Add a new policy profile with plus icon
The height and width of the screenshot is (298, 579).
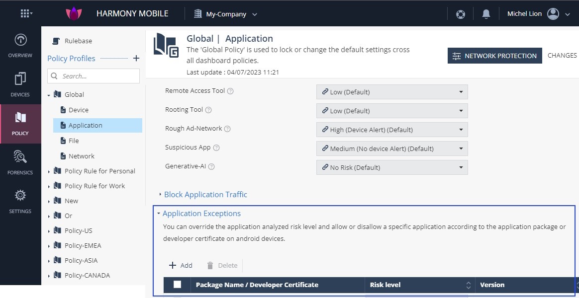(x=136, y=58)
